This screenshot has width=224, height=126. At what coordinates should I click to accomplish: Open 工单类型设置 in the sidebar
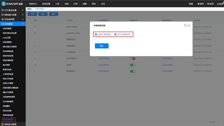(8, 74)
